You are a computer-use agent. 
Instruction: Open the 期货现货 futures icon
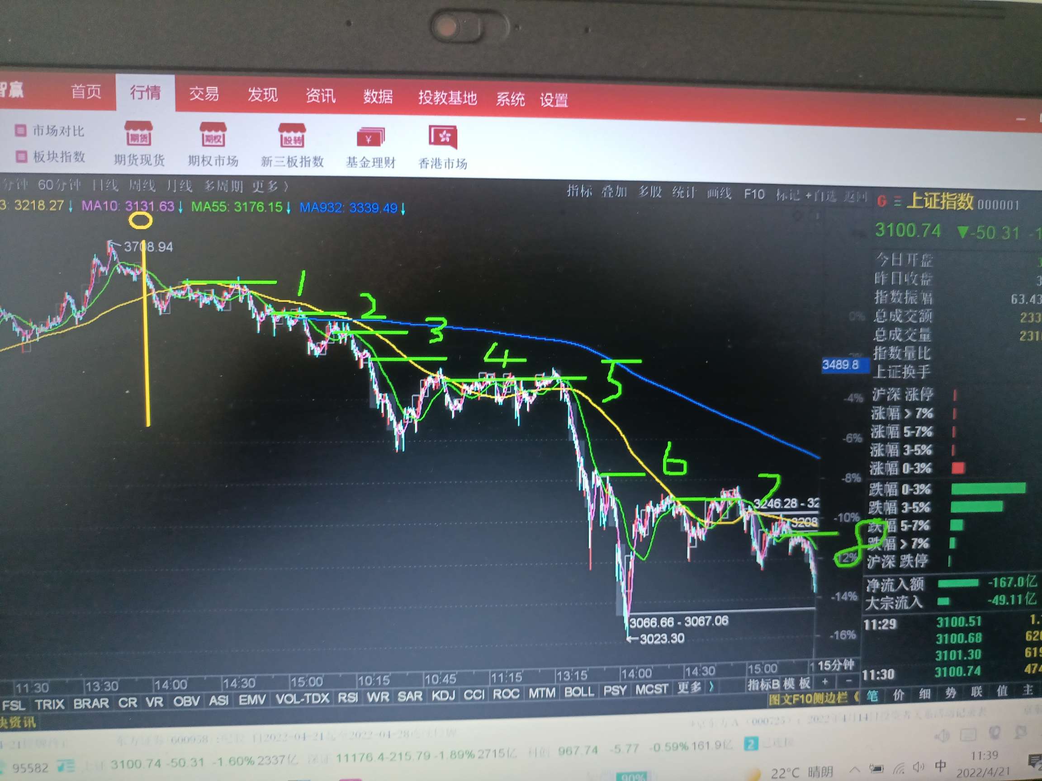(x=138, y=134)
